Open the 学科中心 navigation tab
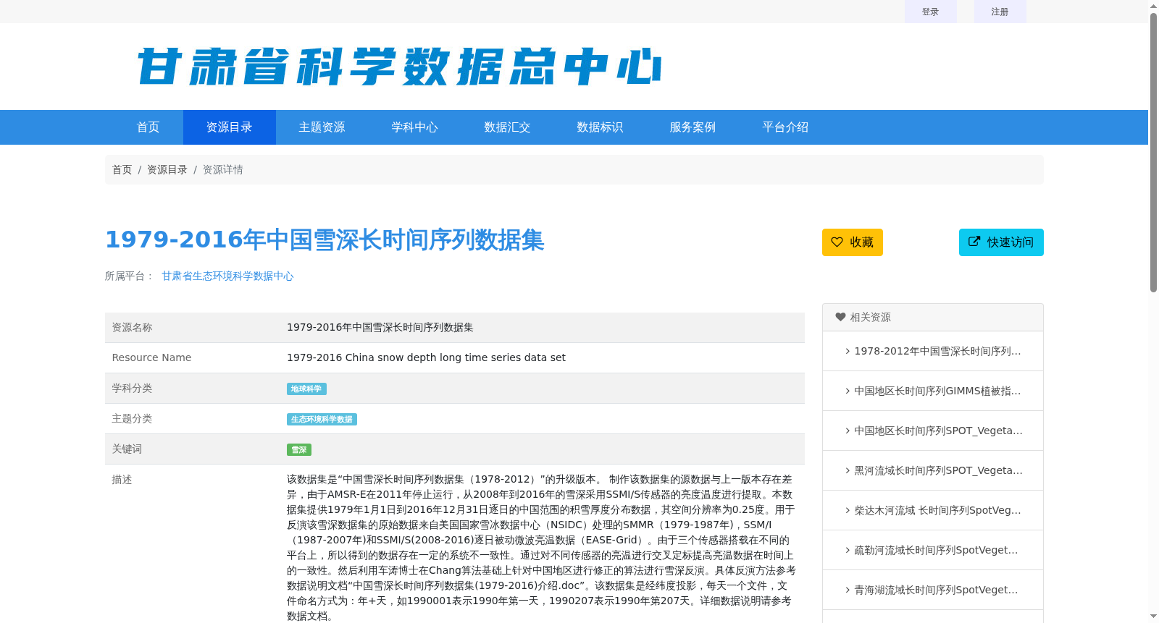This screenshot has height=623, width=1159. 414,127
